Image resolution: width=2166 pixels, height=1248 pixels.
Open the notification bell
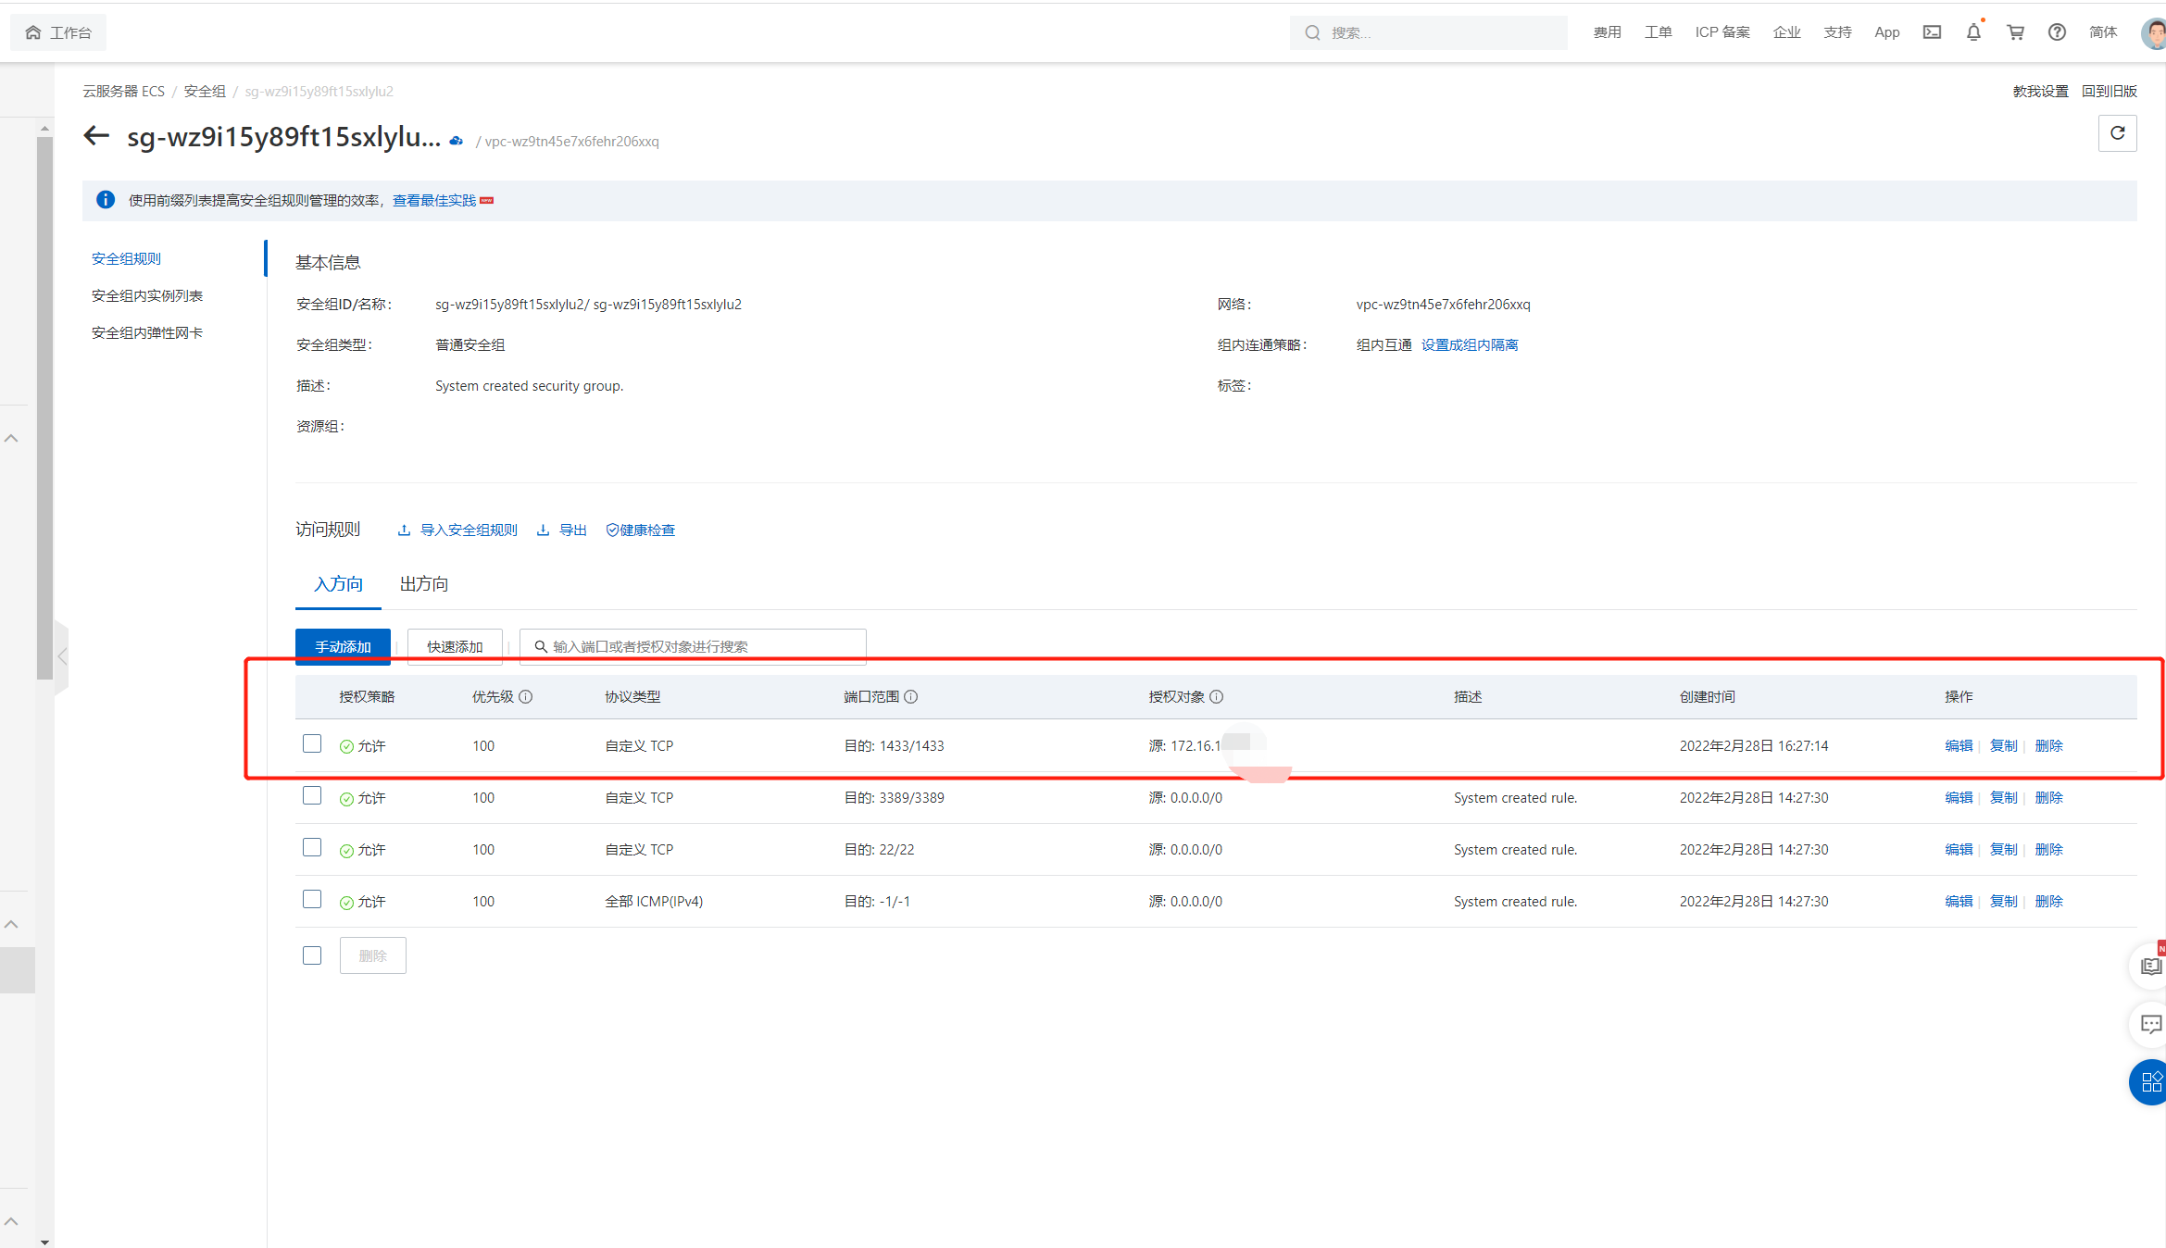(1973, 32)
